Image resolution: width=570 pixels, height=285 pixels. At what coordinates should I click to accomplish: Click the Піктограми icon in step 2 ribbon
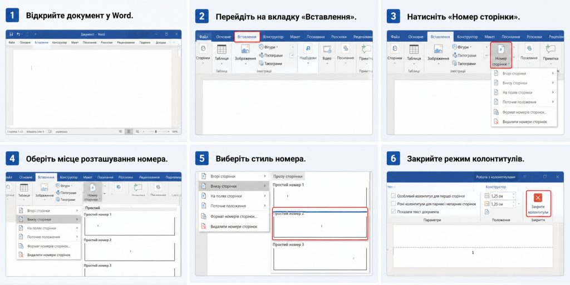pos(261,55)
